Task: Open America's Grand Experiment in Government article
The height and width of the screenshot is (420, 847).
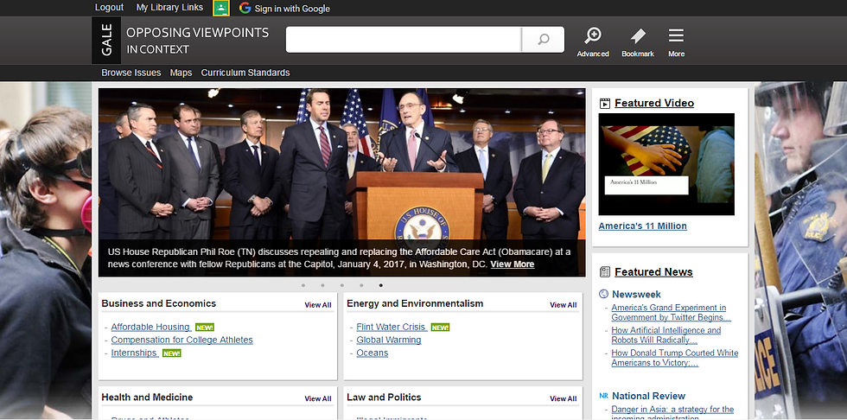Action: [x=671, y=313]
